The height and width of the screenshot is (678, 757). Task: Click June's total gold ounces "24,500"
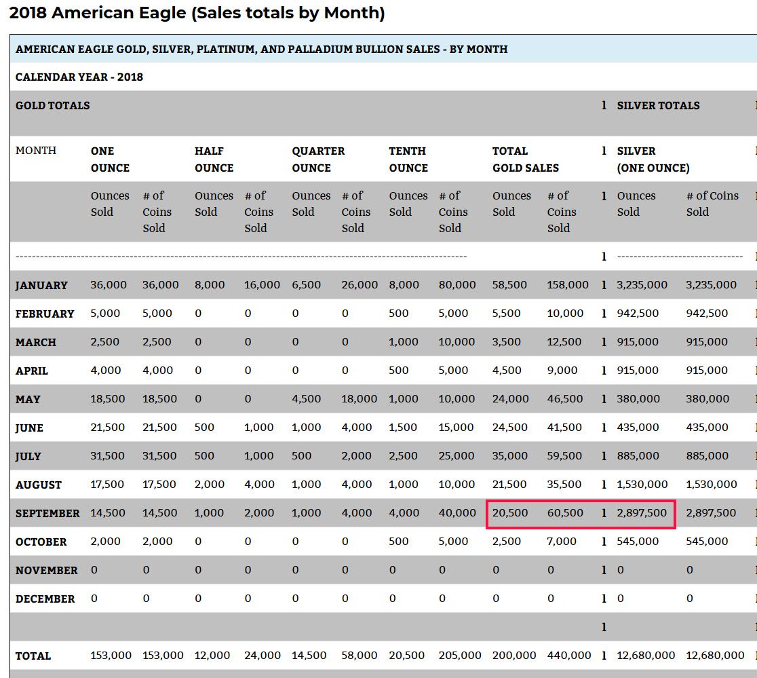(510, 428)
